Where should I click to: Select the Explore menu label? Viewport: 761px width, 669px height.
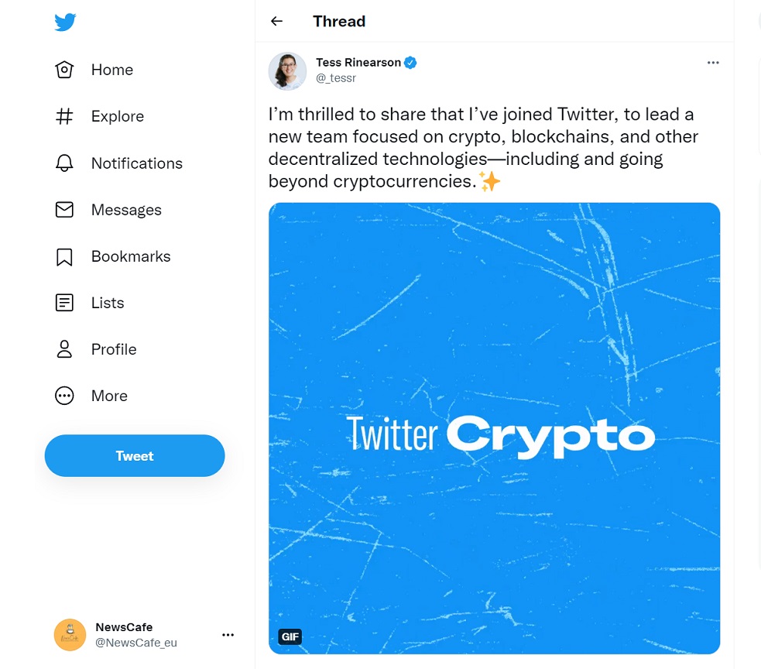pyautogui.click(x=118, y=116)
